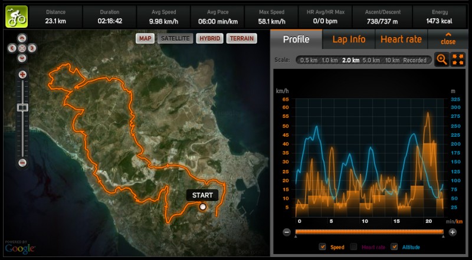The image size is (472, 260).
Task: Click the Avg Speed value 9.98 km/h
Action: [x=163, y=21]
